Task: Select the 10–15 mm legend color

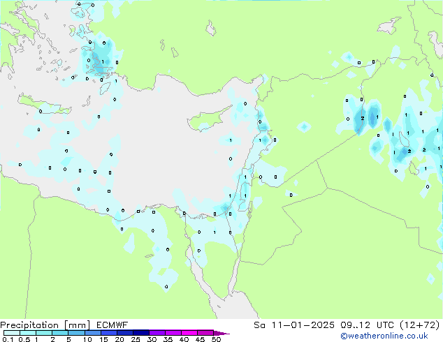Action: coord(92,333)
